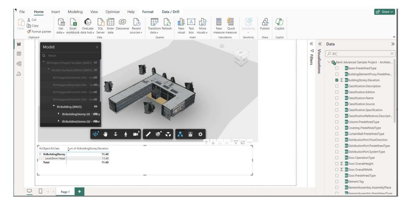This screenshot has width=407, height=208.
Task: Uncheck BuildingStorey.Elevation field
Action: tap(337, 80)
